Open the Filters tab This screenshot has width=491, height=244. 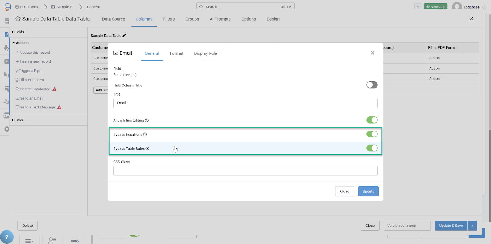pos(169,19)
